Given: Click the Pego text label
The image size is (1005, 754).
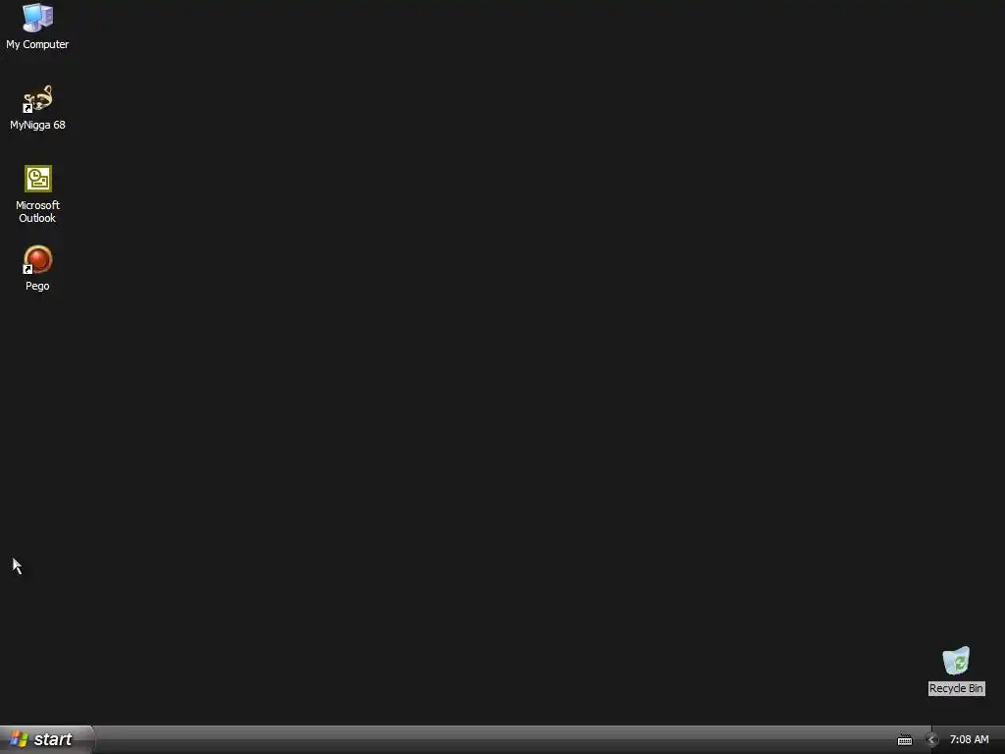Looking at the screenshot, I should click(x=37, y=286).
